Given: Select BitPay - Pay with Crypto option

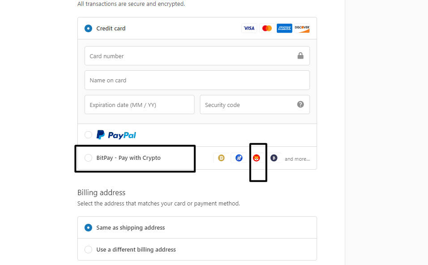Looking at the screenshot, I should [x=88, y=158].
